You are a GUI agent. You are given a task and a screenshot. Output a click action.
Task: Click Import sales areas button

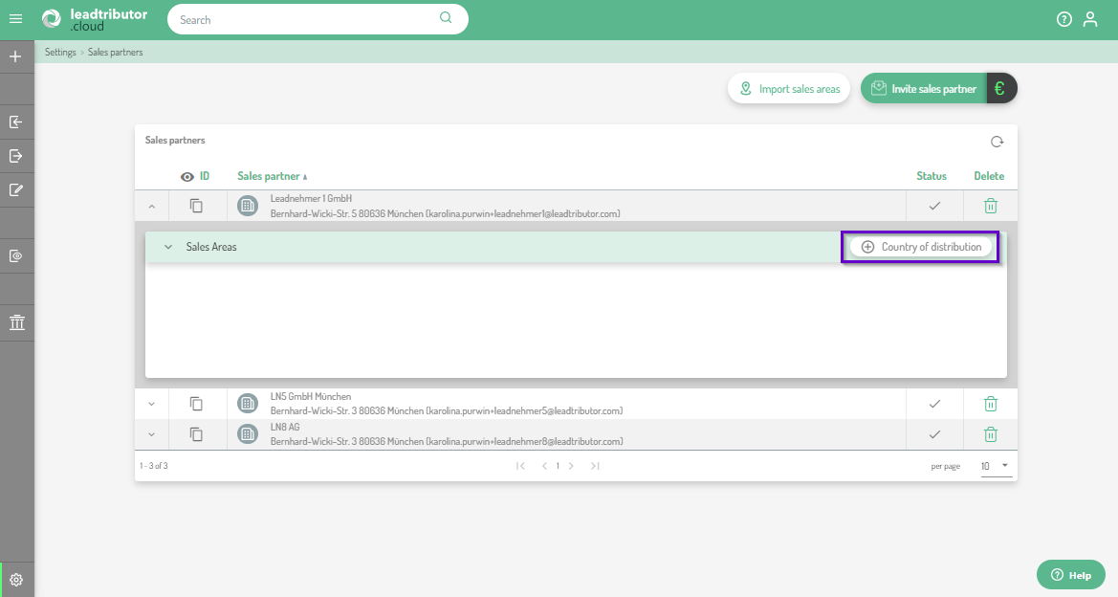point(789,89)
